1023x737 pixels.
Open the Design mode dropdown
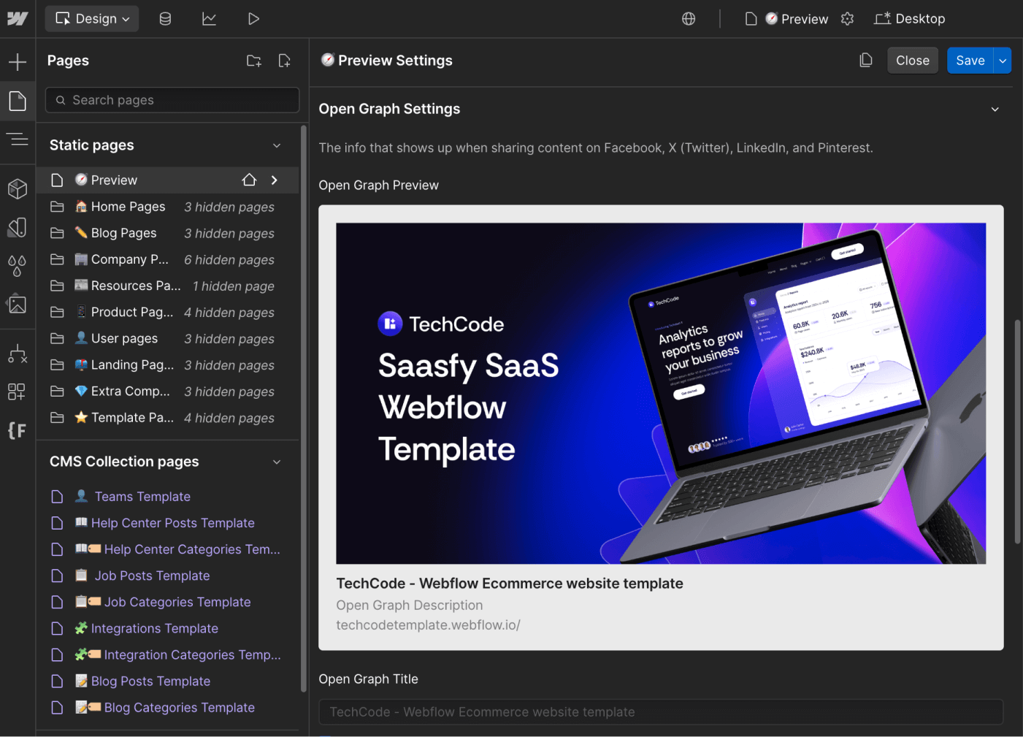(x=91, y=18)
